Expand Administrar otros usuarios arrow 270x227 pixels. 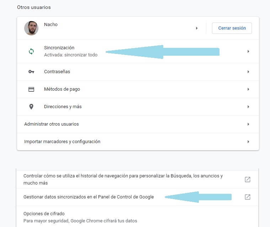tap(248, 124)
